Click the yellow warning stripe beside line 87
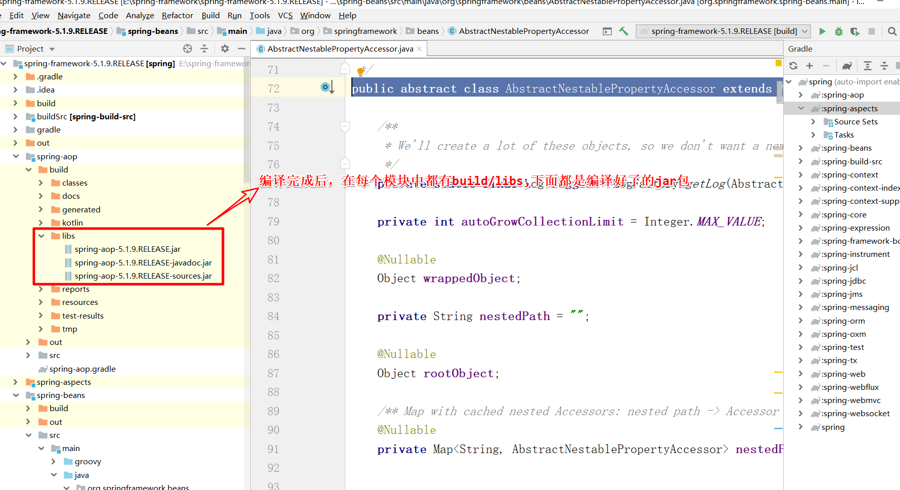The image size is (900, 490). pos(778,373)
